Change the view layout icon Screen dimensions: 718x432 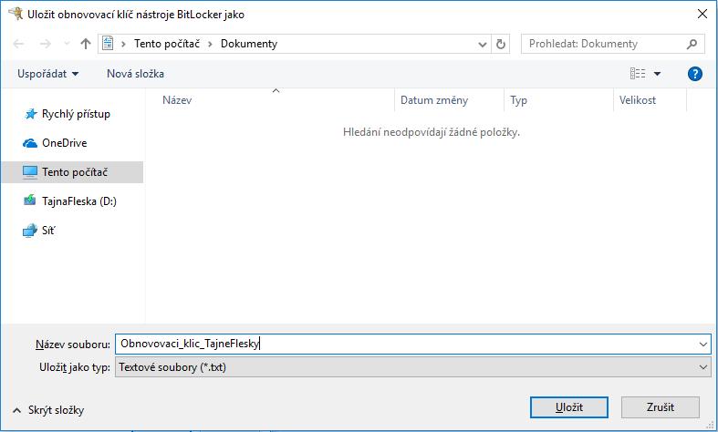tap(638, 74)
